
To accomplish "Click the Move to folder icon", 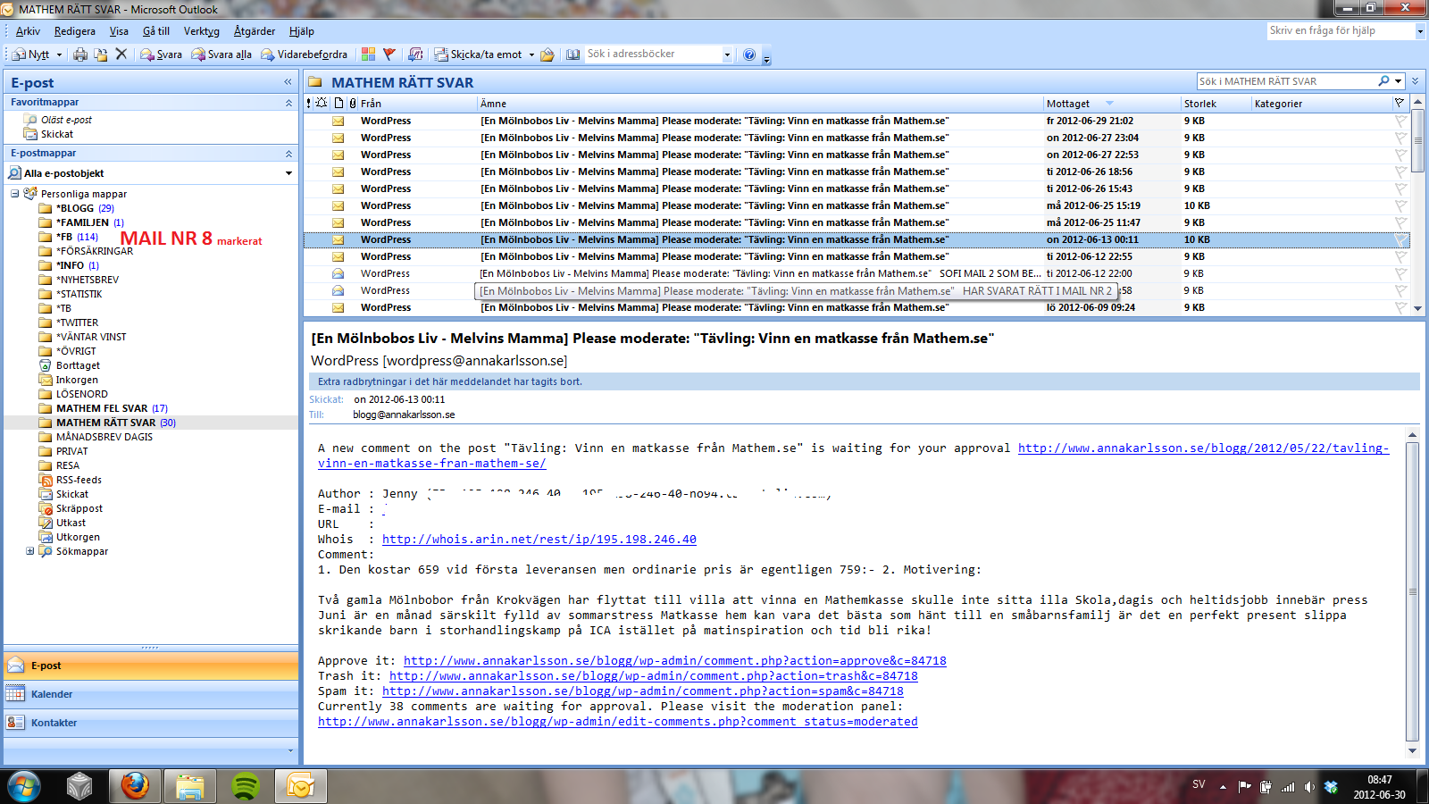I will (x=101, y=54).
